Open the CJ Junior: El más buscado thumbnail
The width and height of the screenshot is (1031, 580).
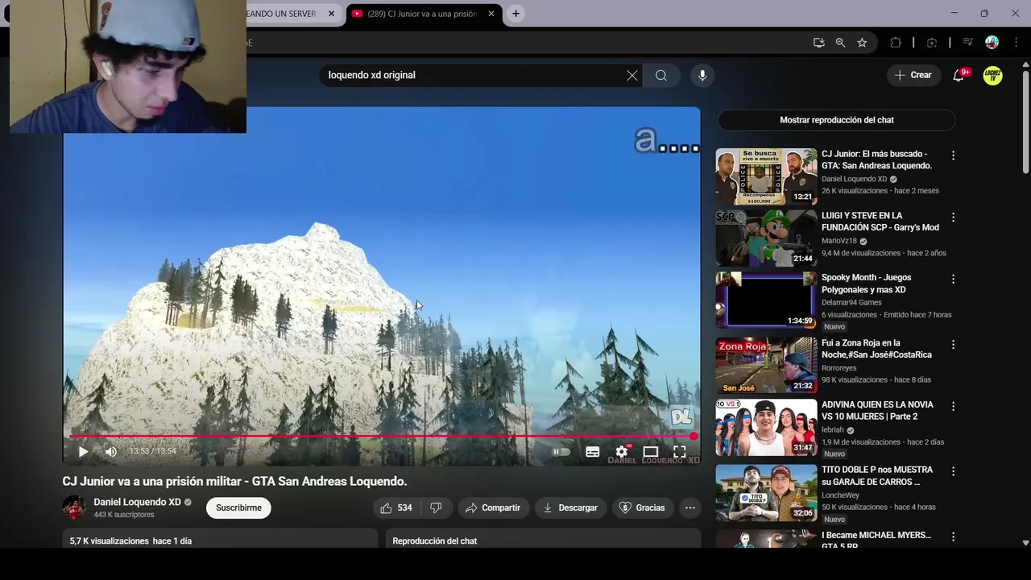(x=766, y=176)
